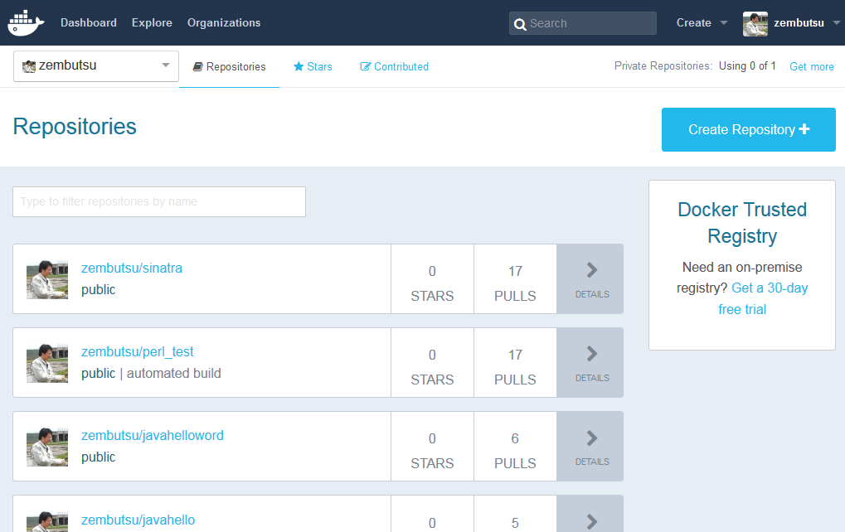Open the zembutsu/perl_test repository link
845x532 pixels.
138,351
